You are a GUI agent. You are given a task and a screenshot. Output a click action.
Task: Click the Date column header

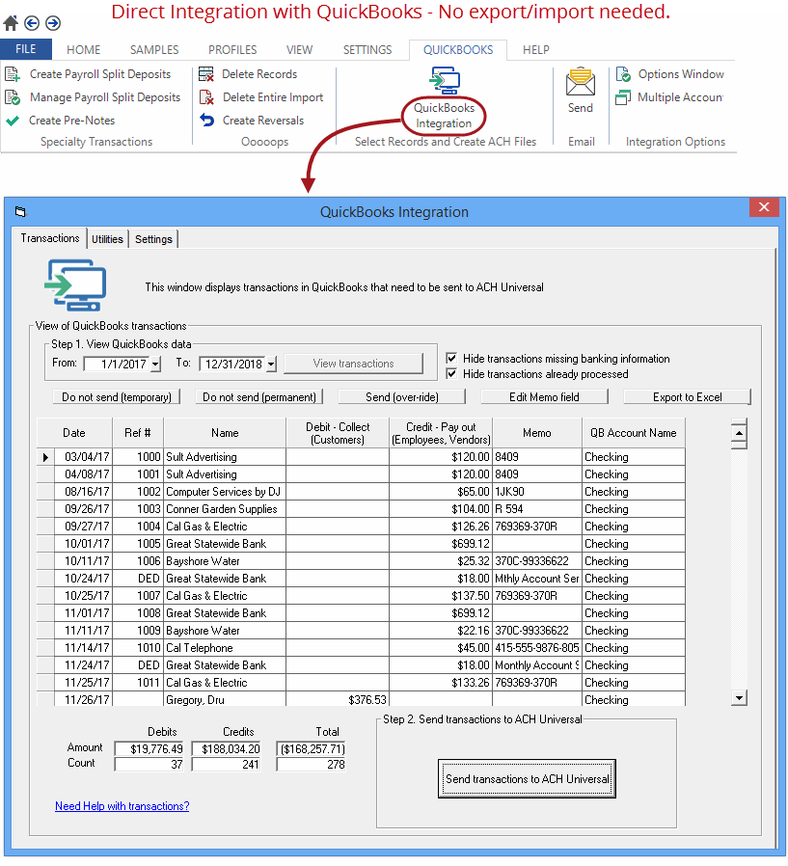74,433
